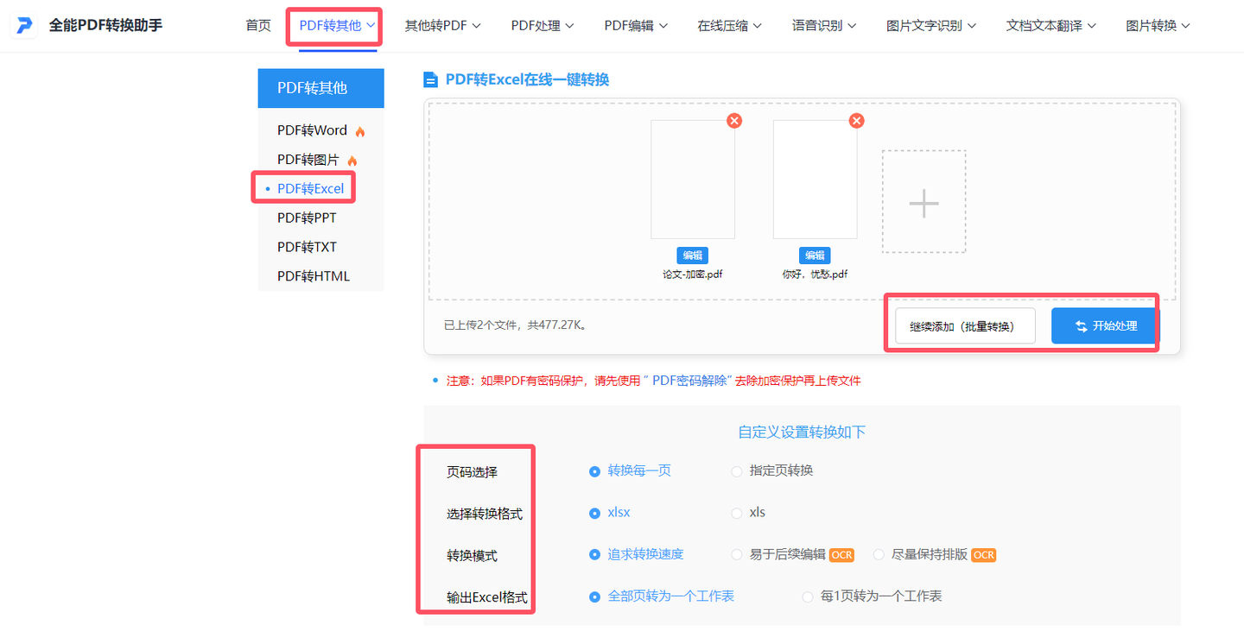
Task: Expand the 图片文字识别 dropdown menu
Action: coord(931,26)
